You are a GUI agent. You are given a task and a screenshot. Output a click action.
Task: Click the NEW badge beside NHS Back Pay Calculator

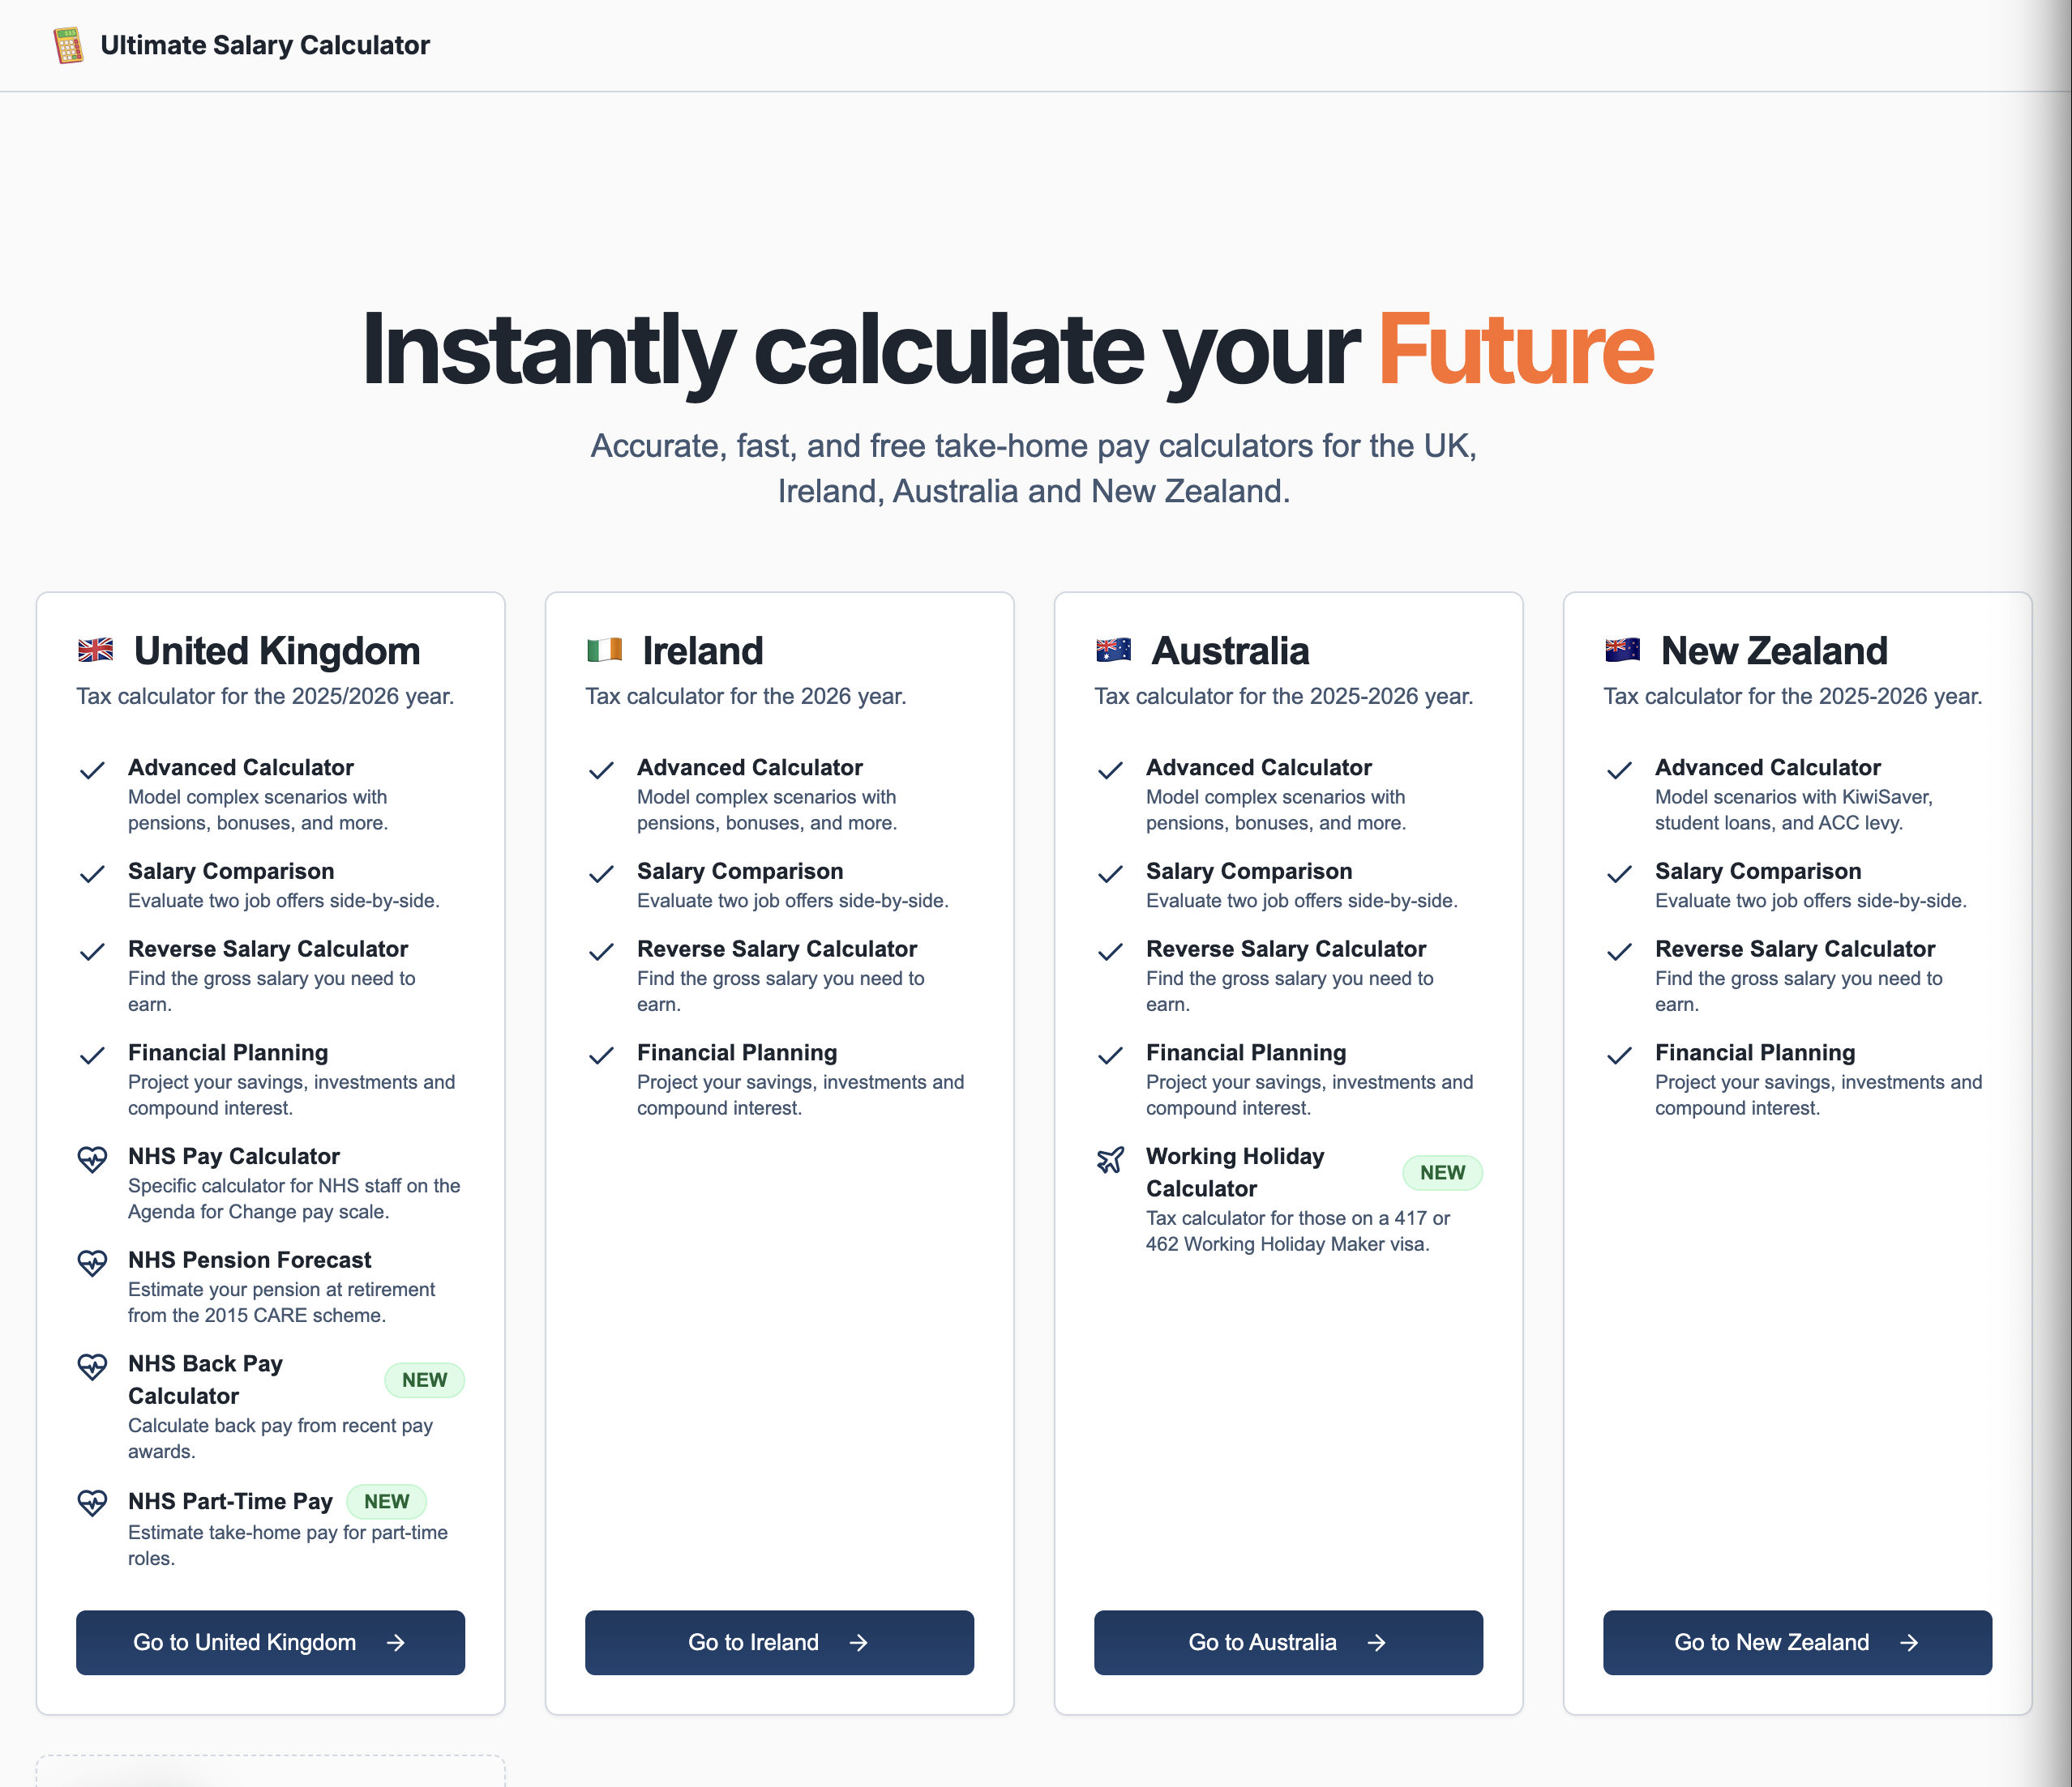424,1380
